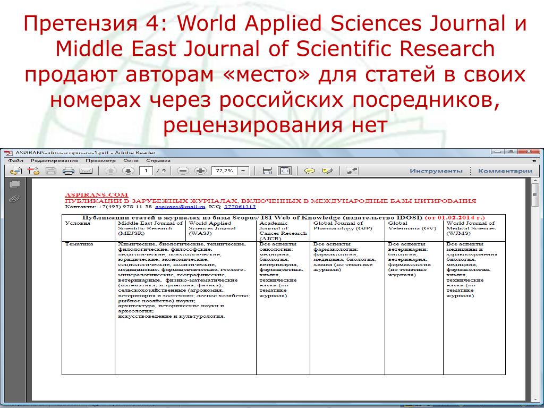Click the vertical scrollbar thumb
This screenshot has width=544, height=408.
pos(535,194)
